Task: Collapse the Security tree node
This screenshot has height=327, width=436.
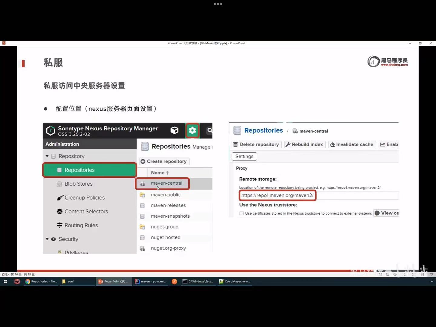Action: click(47, 239)
